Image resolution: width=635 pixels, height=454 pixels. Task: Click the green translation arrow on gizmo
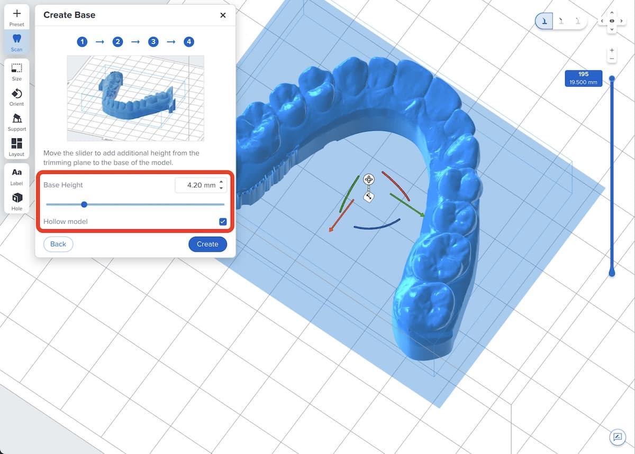click(x=408, y=205)
